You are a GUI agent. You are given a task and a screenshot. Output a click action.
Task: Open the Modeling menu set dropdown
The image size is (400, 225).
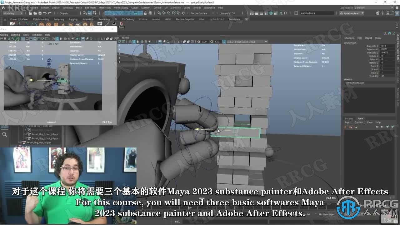tap(12, 13)
